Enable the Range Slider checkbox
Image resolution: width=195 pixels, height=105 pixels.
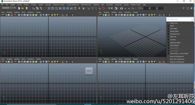[168, 31]
